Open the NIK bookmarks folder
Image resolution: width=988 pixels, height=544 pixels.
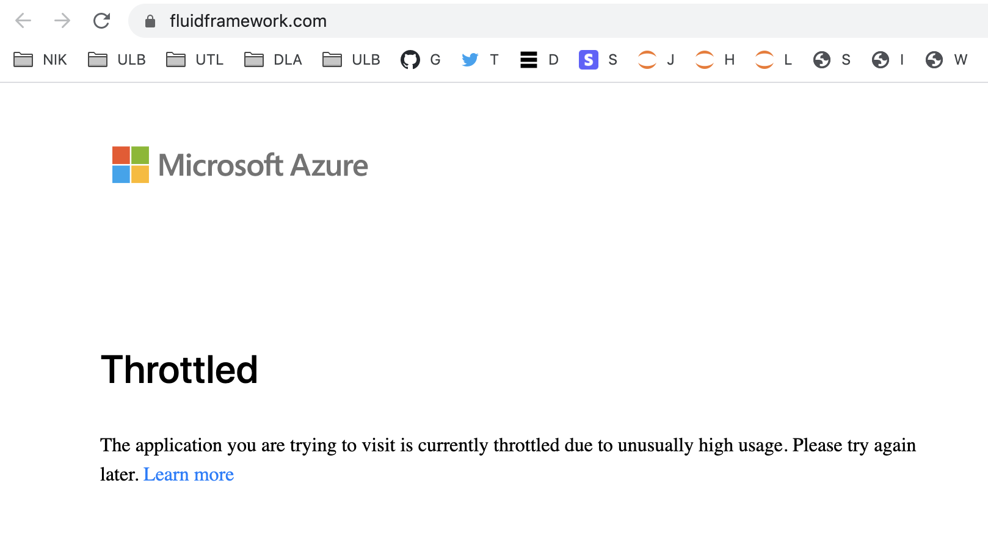point(40,60)
